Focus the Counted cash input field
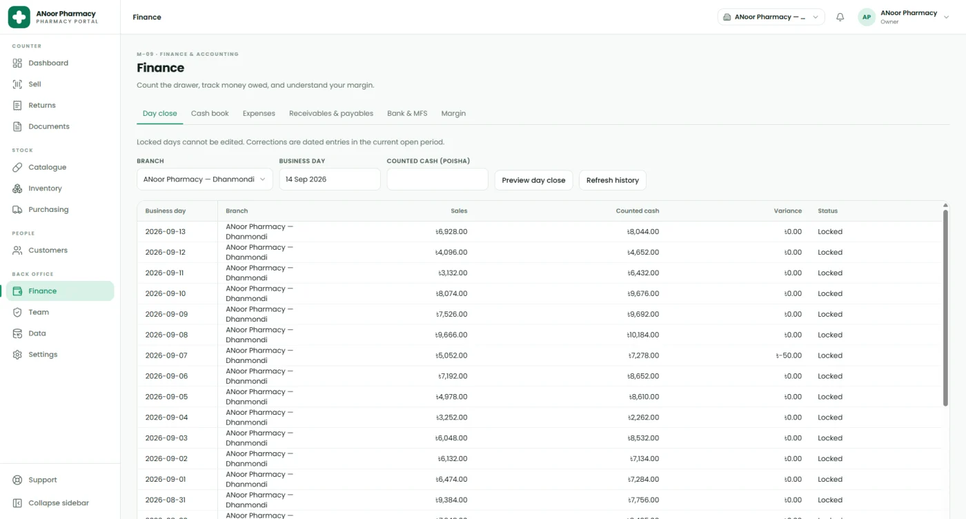The width and height of the screenshot is (966, 519). pyautogui.click(x=437, y=179)
